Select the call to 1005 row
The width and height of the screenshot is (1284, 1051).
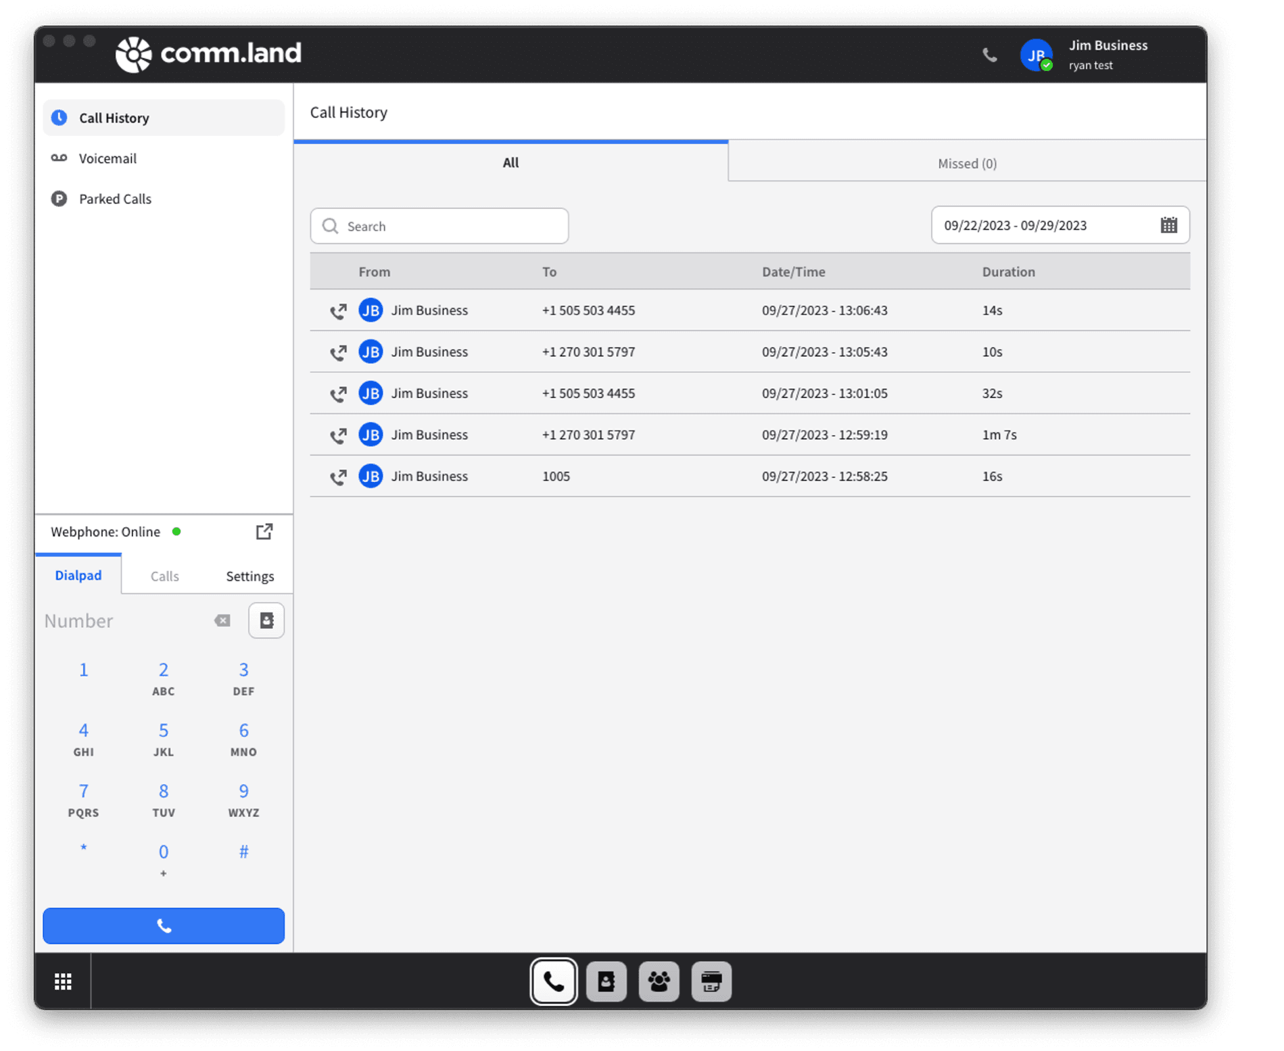click(749, 476)
